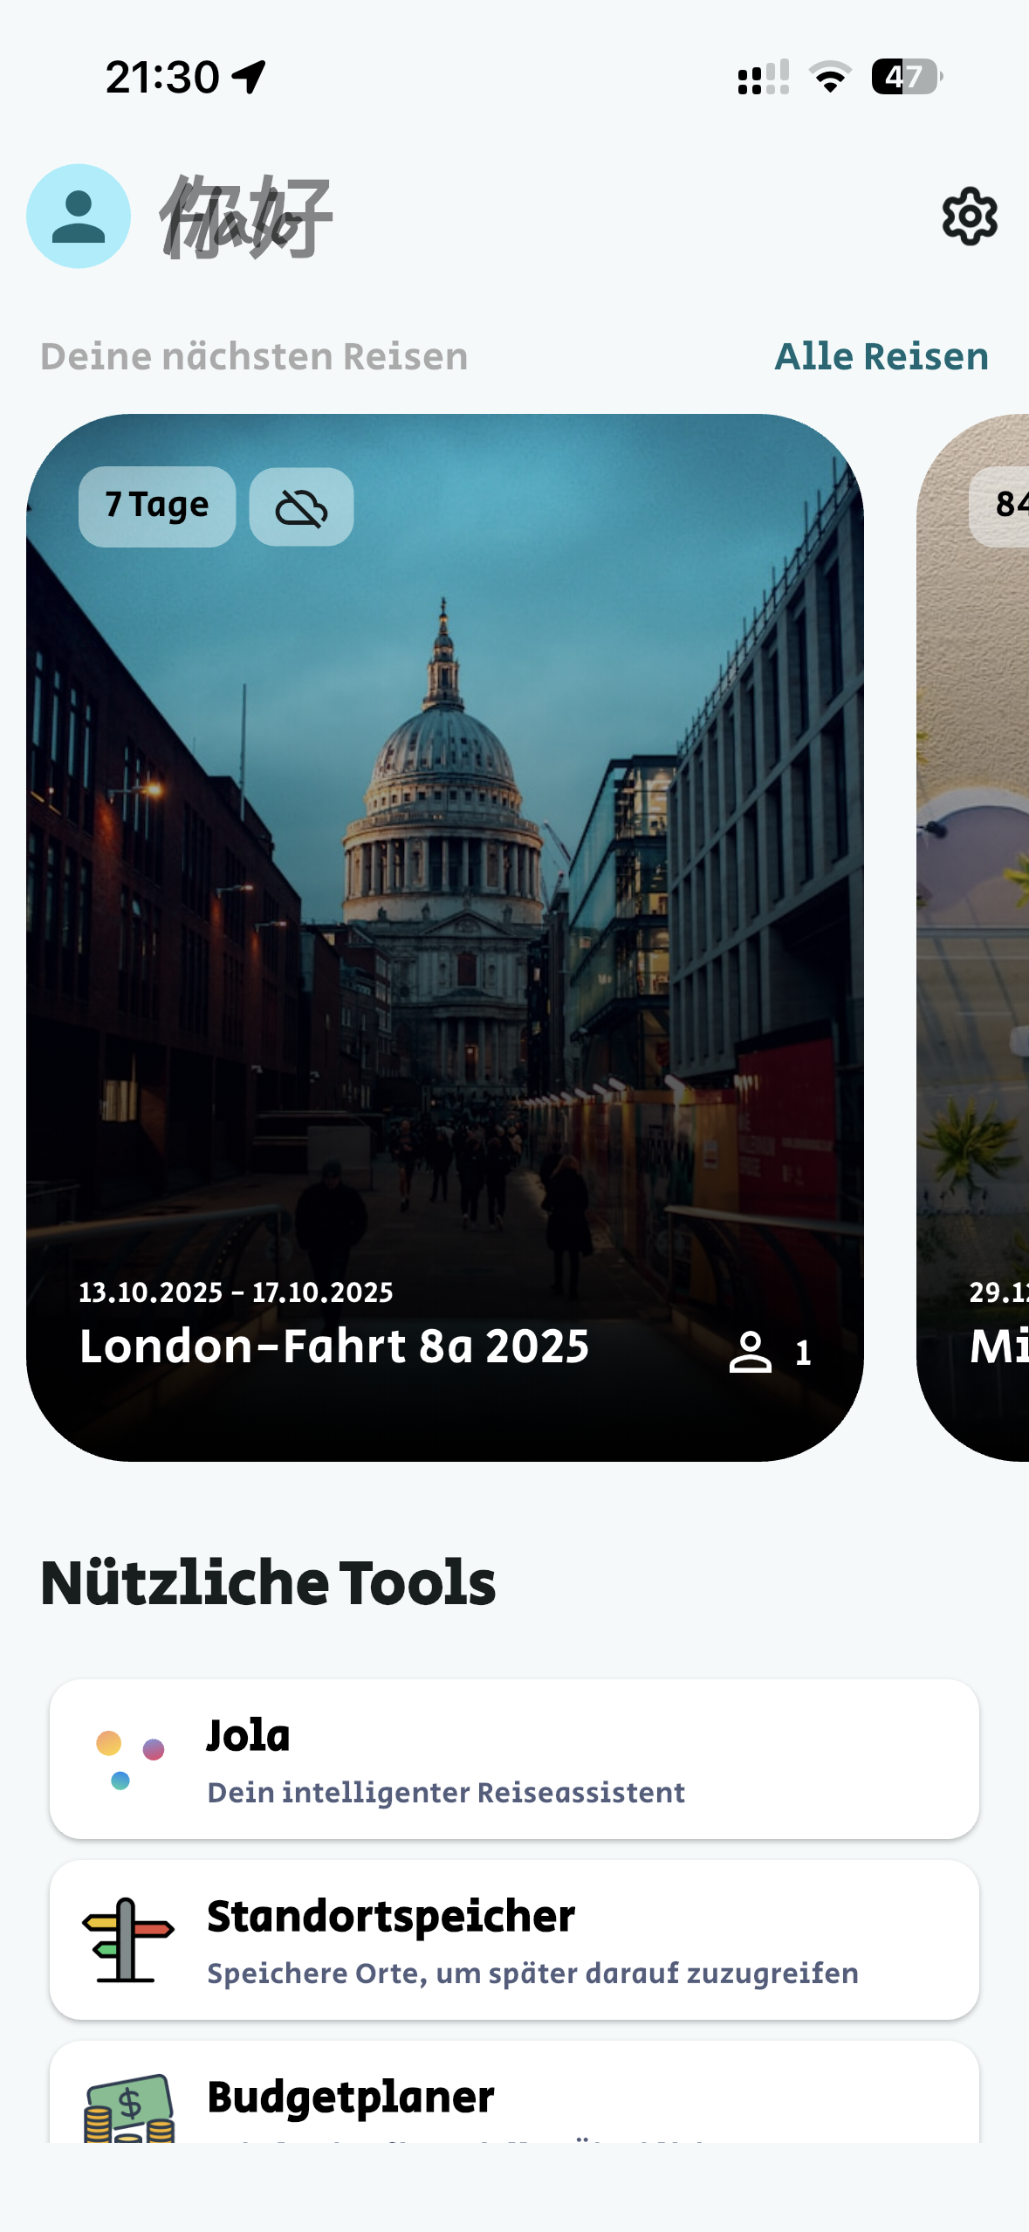Open Alle Reisen link
The width and height of the screenshot is (1029, 2232).
882,356
